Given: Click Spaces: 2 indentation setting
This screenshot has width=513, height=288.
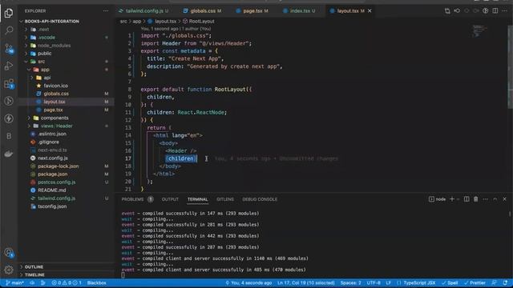Looking at the screenshot, I should point(350,282).
